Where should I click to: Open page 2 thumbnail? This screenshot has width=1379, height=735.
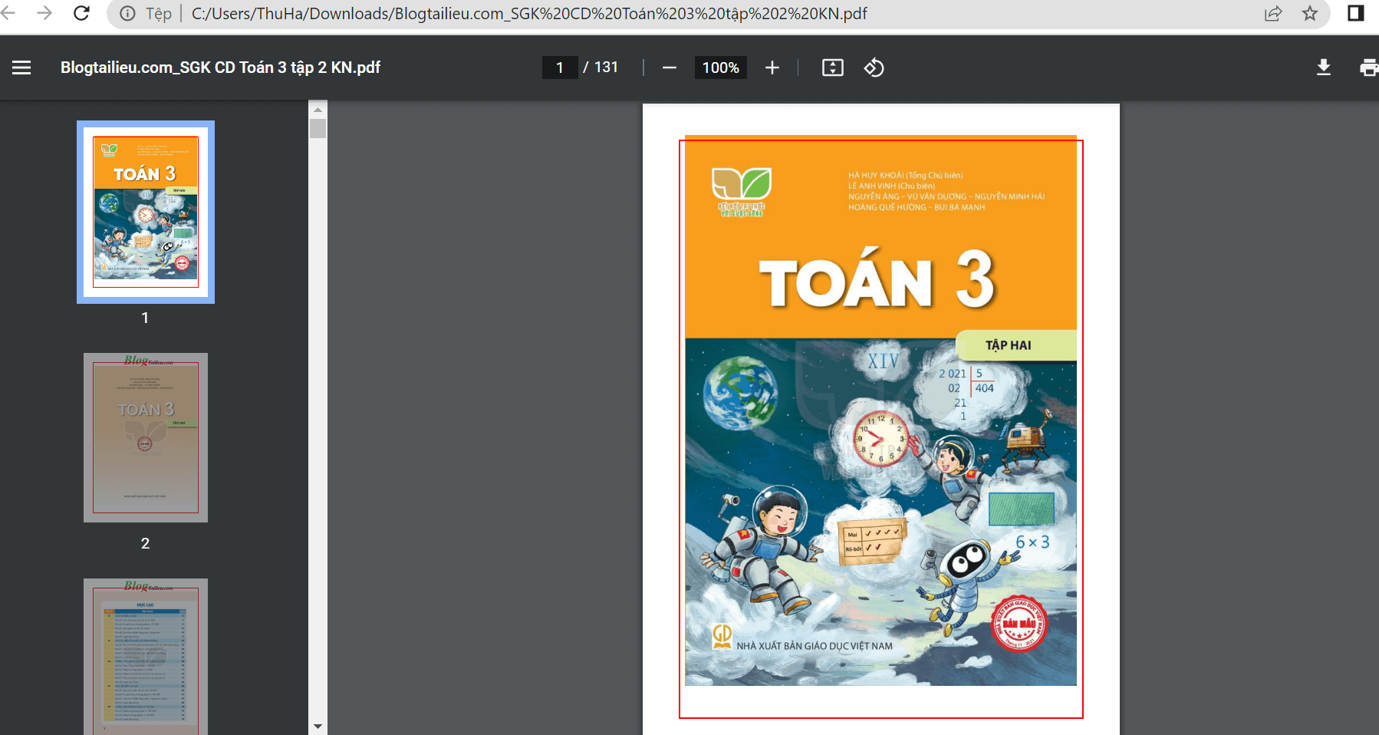click(x=146, y=437)
